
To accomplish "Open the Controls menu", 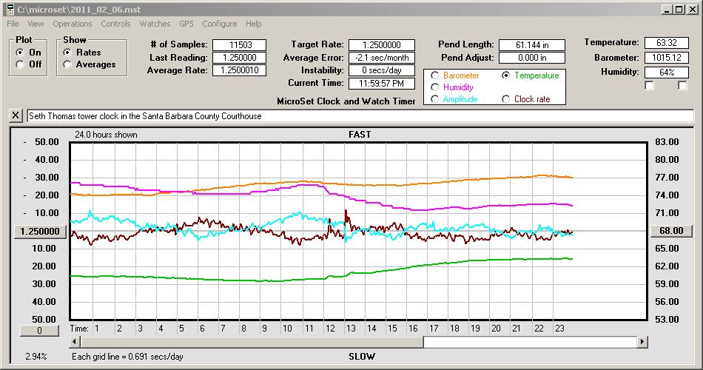I will click(115, 24).
